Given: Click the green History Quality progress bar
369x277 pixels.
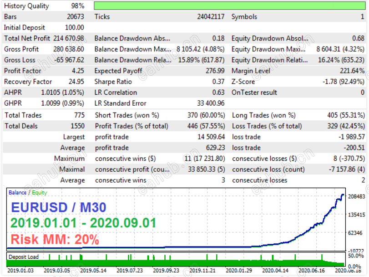Looking at the screenshot, I should [x=230, y=5].
